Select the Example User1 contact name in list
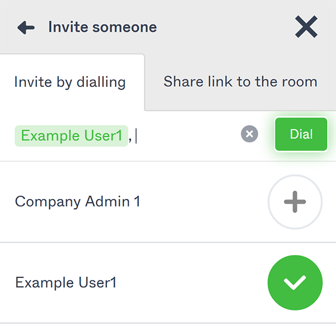The height and width of the screenshot is (324, 336). point(66,283)
